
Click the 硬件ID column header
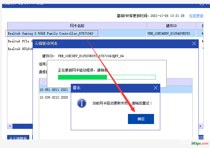pyautogui.click(x=171, y=26)
